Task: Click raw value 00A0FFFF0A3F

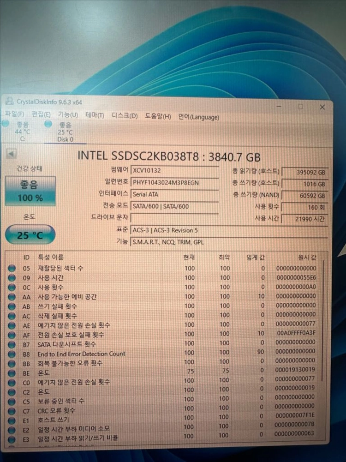Action: (296, 333)
